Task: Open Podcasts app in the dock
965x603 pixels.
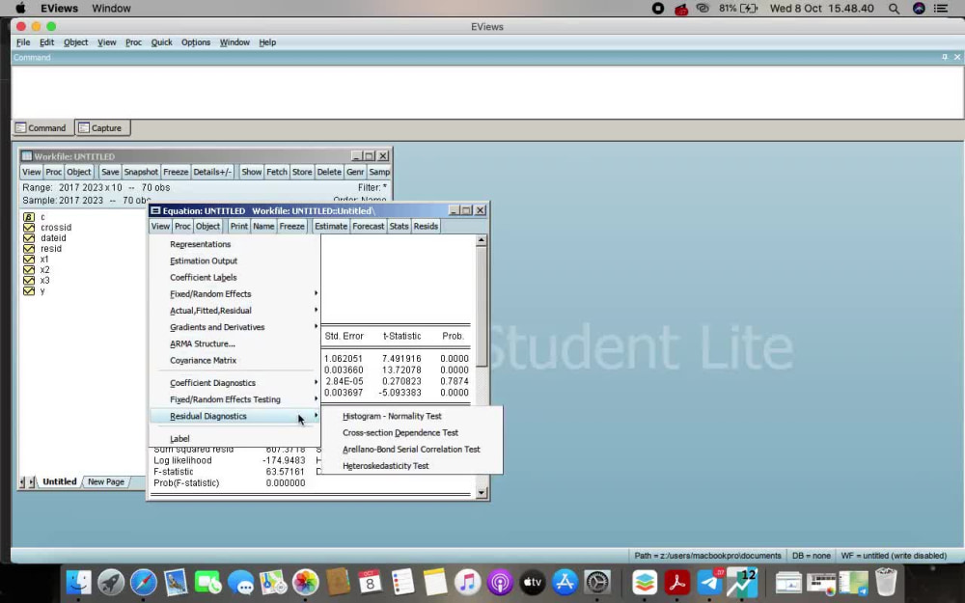Action: (x=500, y=582)
